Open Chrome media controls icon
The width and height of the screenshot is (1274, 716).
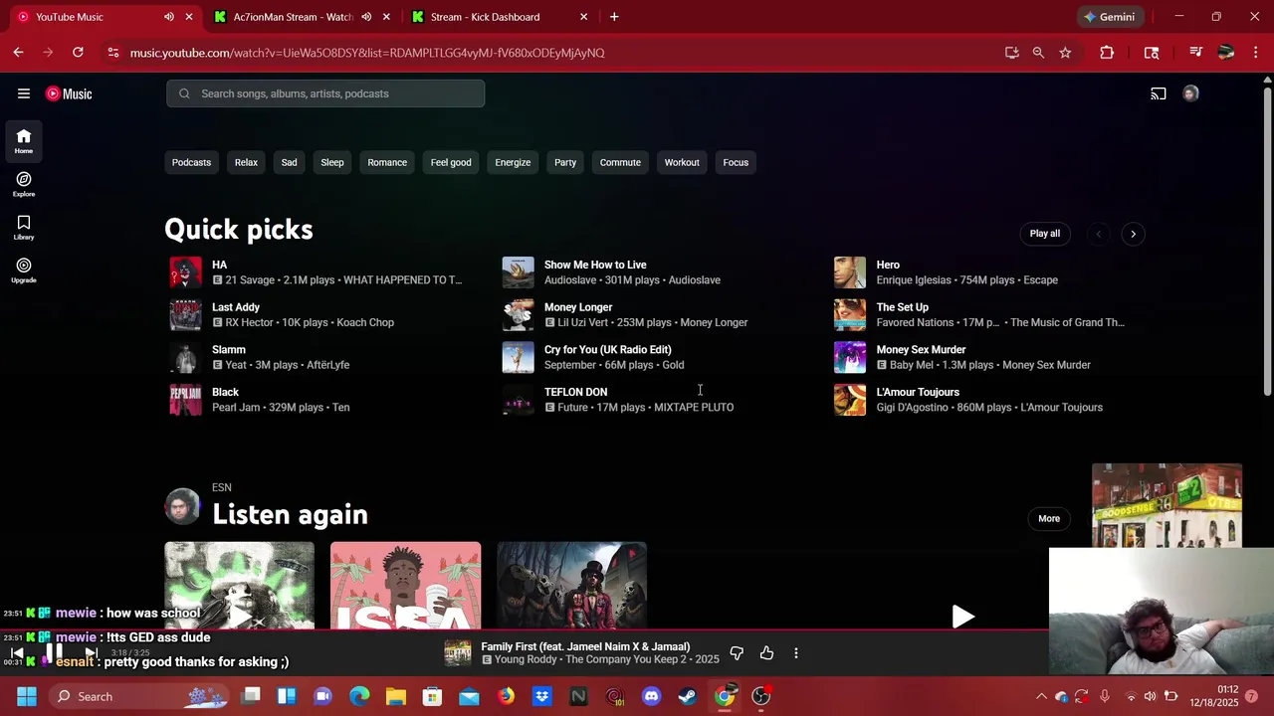click(1196, 53)
